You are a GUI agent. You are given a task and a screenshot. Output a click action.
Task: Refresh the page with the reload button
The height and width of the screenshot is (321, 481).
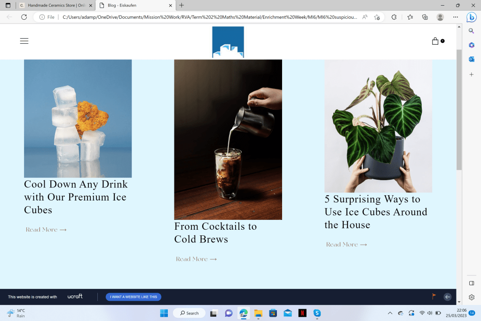point(24,17)
